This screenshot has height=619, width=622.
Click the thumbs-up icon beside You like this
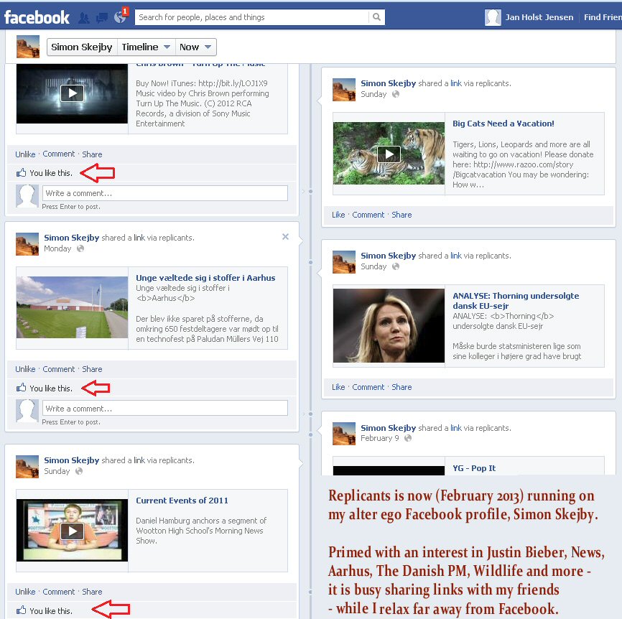point(20,172)
